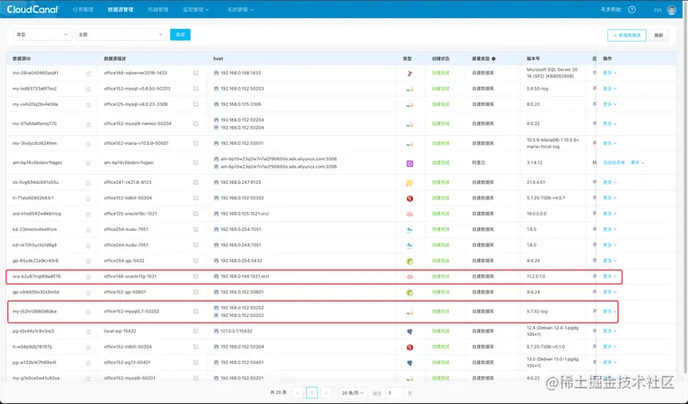Open the filter type dropdown
This screenshot has width=688, height=404.
43,34
